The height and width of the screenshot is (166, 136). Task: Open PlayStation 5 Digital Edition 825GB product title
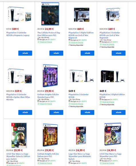point(112,96)
